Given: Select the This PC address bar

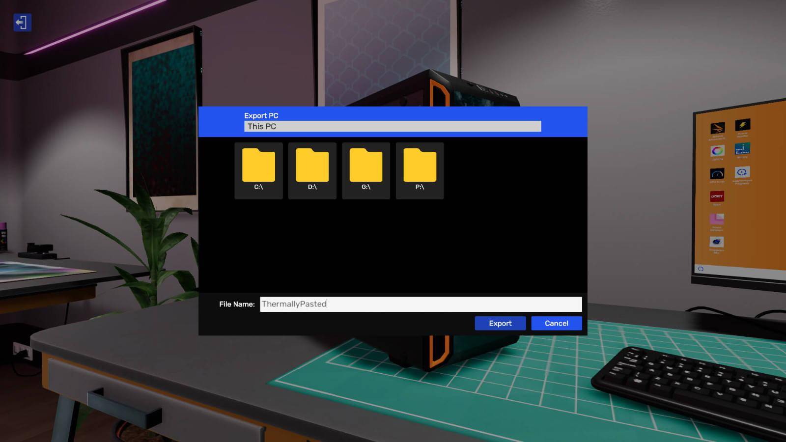Looking at the screenshot, I should [392, 126].
